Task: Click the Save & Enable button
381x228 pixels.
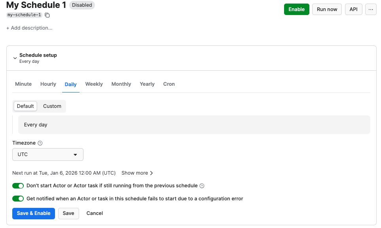Action: (34, 213)
